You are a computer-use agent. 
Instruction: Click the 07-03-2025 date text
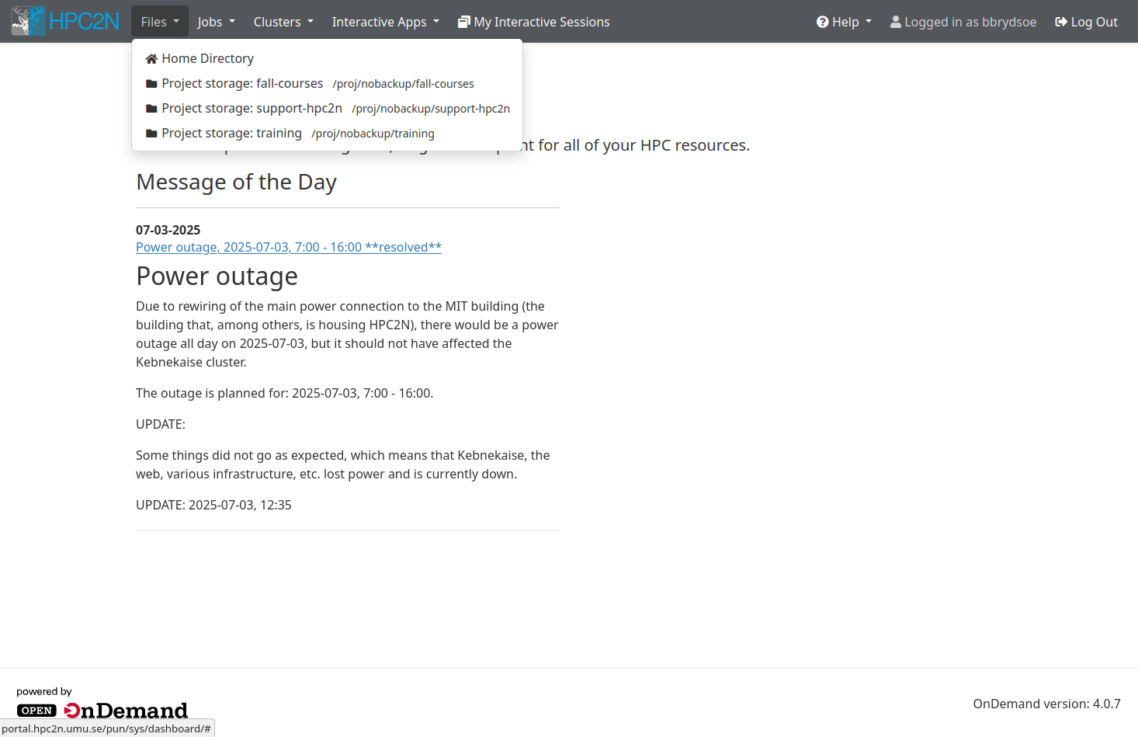tap(168, 230)
